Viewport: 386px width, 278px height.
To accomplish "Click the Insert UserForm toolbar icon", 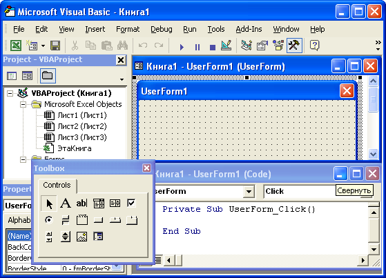I will pos(32,46).
